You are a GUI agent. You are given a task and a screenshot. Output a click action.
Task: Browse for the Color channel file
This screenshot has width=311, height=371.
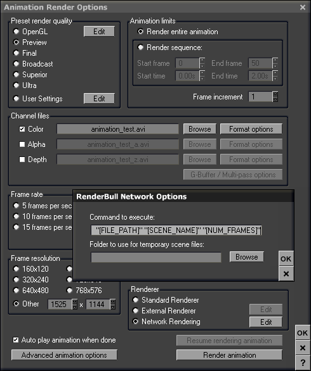(200, 129)
